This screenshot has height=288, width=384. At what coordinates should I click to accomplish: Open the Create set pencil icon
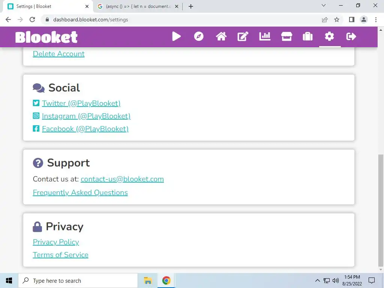243,36
